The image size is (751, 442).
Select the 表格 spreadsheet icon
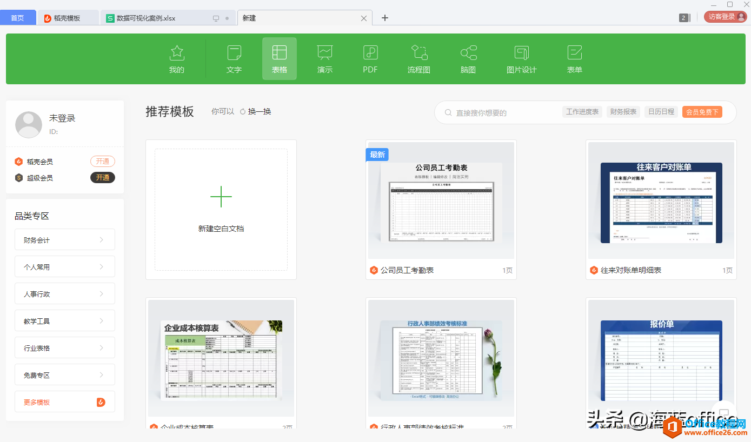[280, 52]
